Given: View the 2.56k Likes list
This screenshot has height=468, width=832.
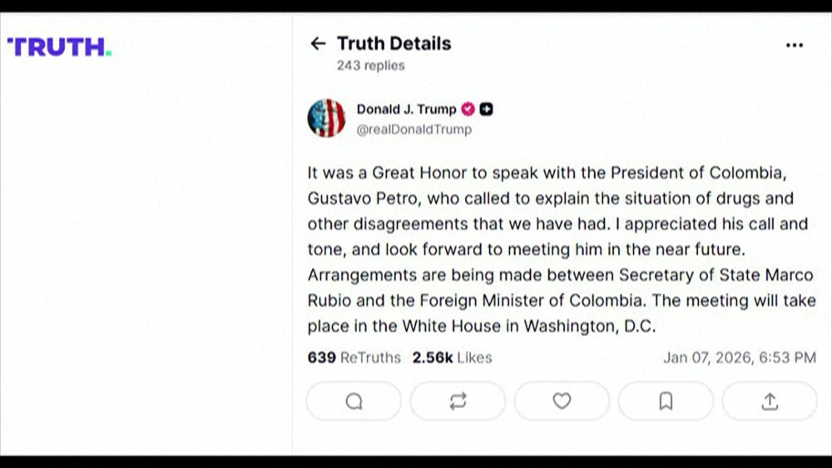Looking at the screenshot, I should click(452, 357).
